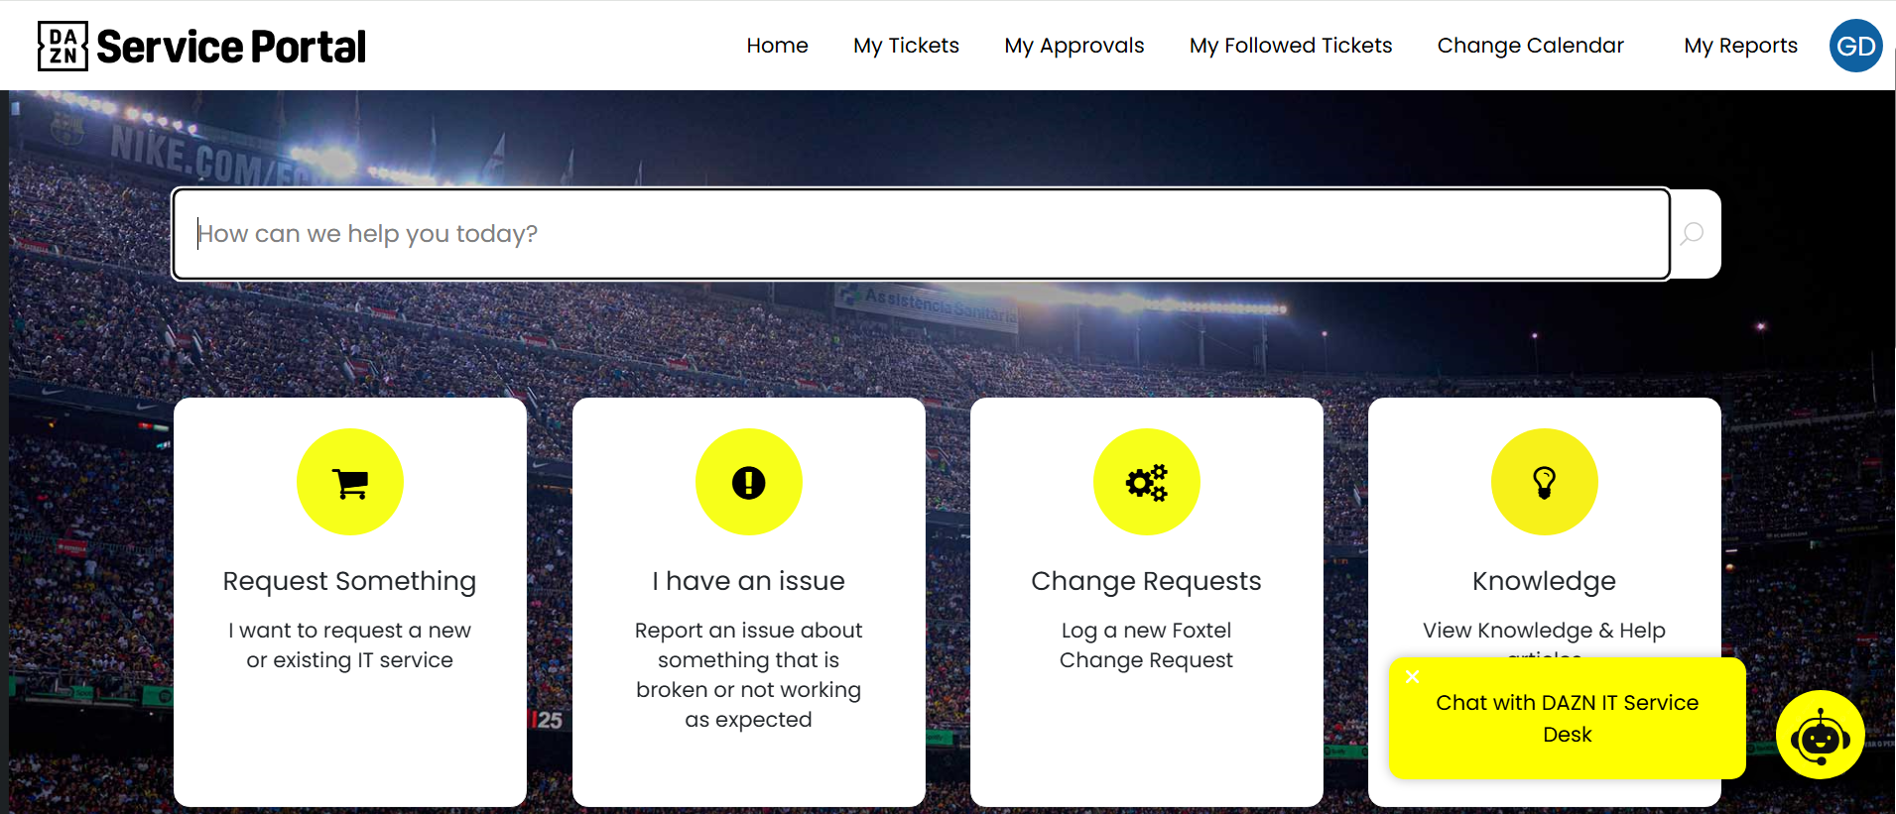Open the Change Calendar
This screenshot has height=814, width=1896.
coord(1530,46)
